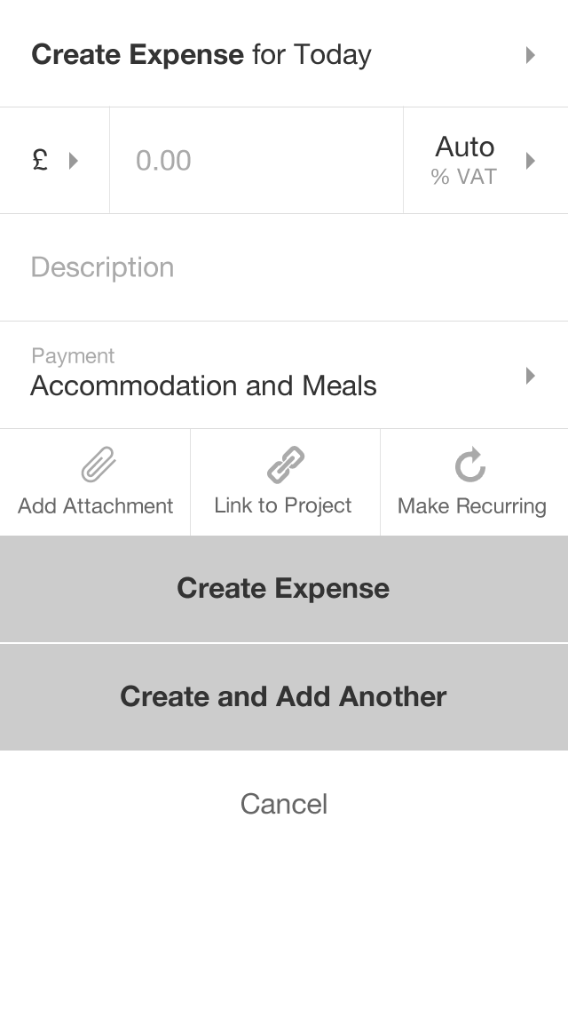Tap Cancel to discard the expense

[284, 804]
